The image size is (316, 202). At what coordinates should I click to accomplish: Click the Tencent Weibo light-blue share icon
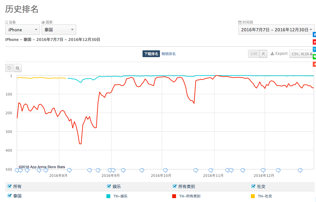[314, 49]
